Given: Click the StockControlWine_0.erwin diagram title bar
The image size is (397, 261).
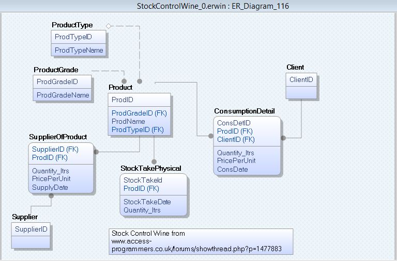Looking at the screenshot, I should (198, 6).
